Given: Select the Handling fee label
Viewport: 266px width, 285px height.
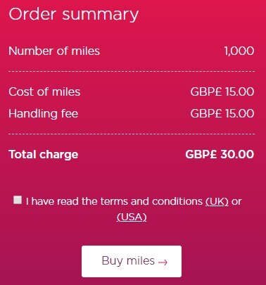Looking at the screenshot, I should (x=44, y=113).
